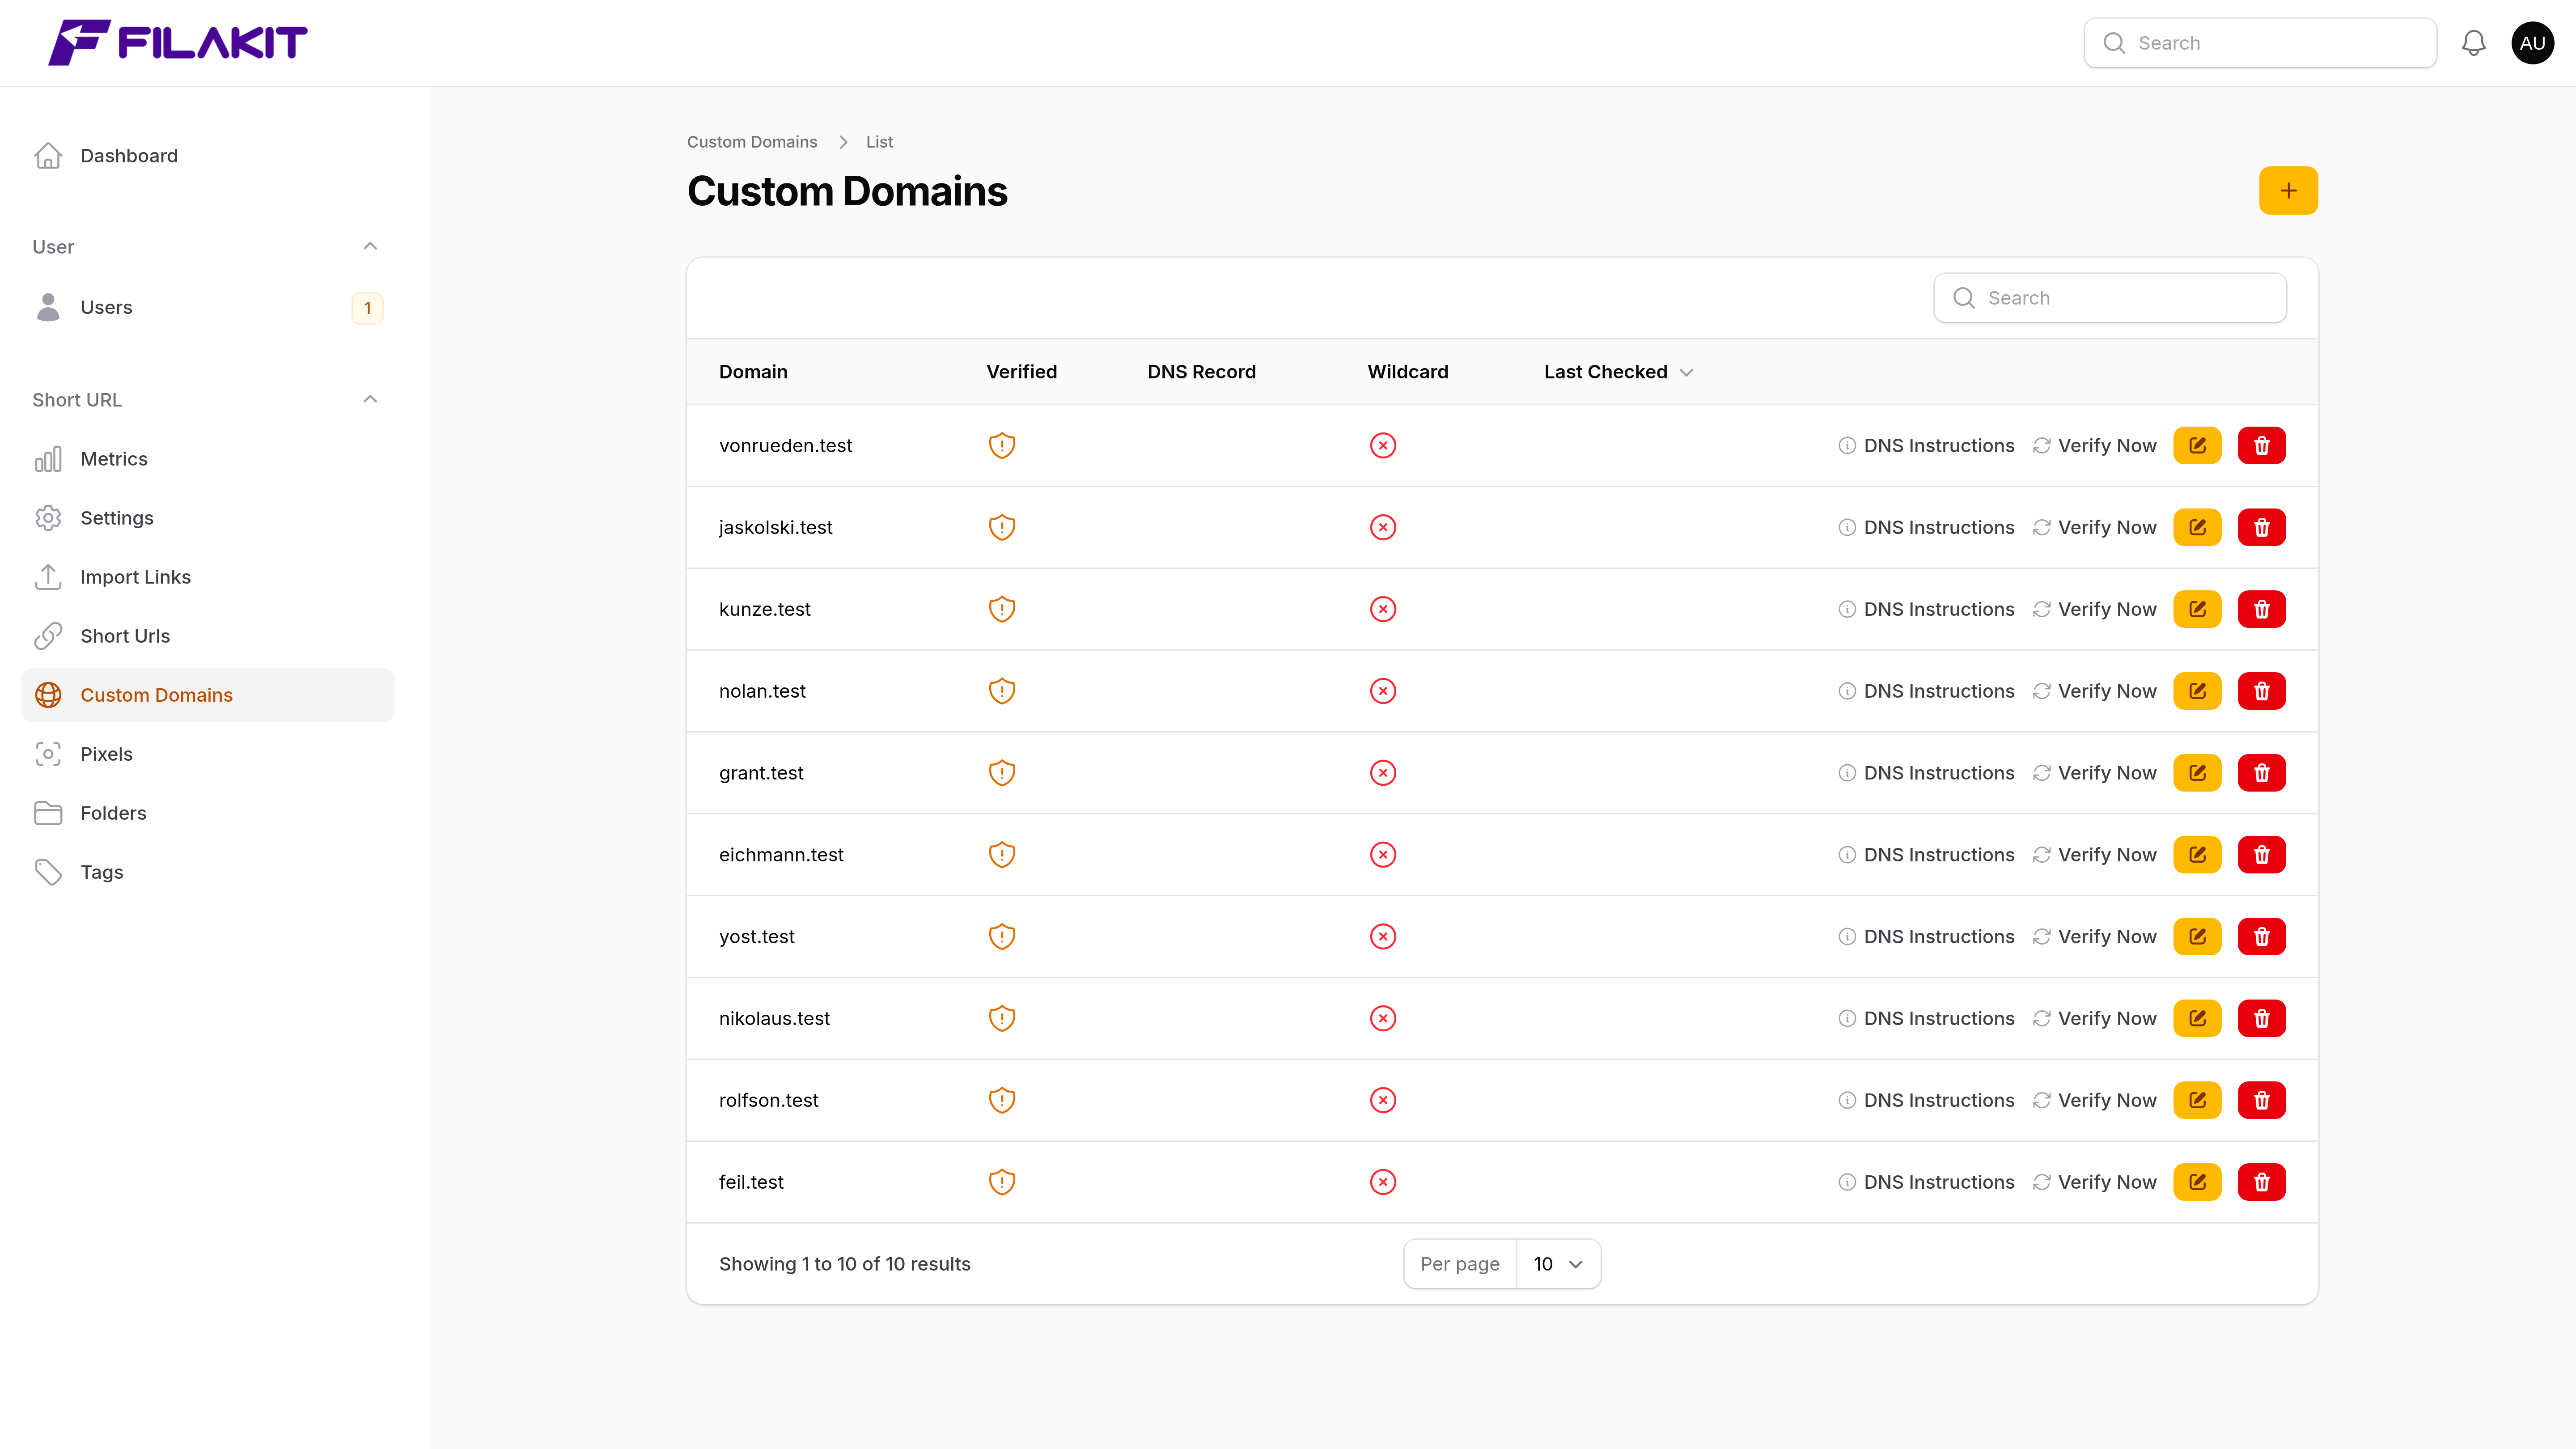
Task: Open Folders in sidebar
Action: [208, 813]
